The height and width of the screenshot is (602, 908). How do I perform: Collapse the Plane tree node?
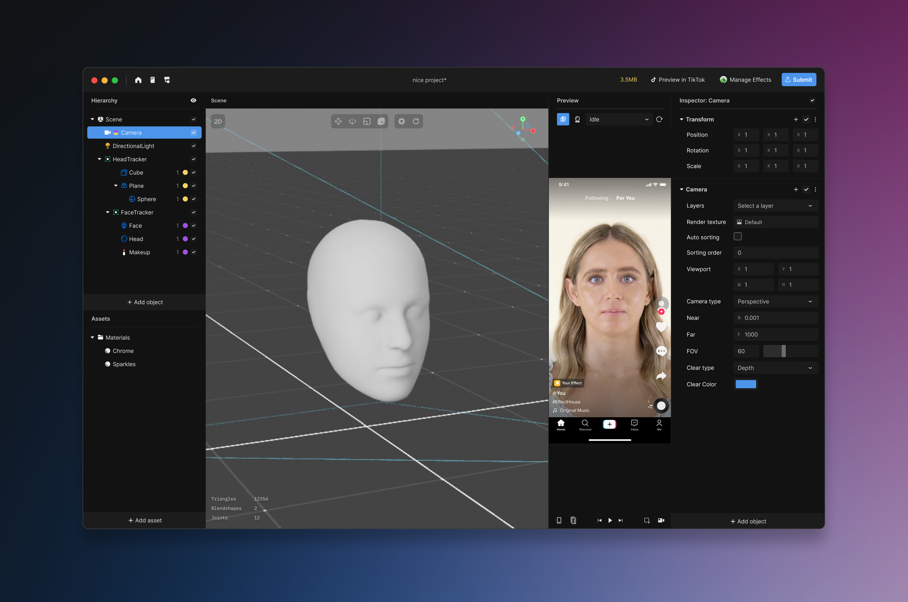pos(116,186)
